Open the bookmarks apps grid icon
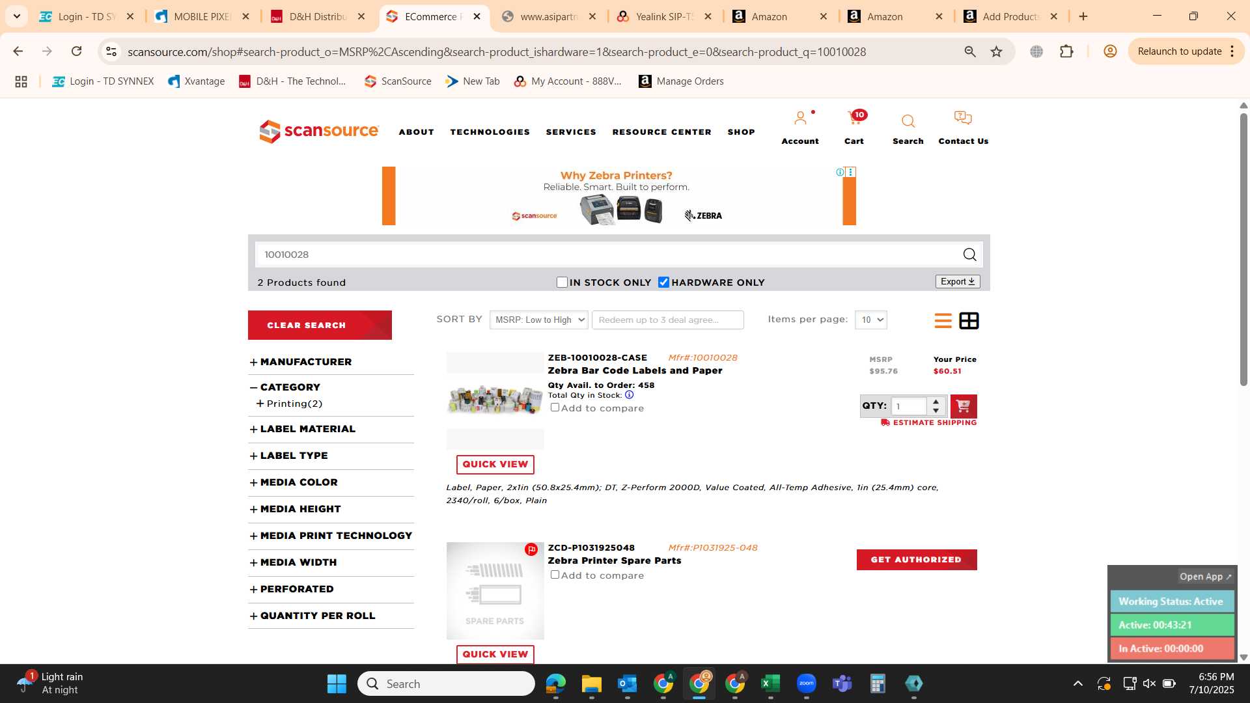Image resolution: width=1250 pixels, height=703 pixels. [21, 81]
